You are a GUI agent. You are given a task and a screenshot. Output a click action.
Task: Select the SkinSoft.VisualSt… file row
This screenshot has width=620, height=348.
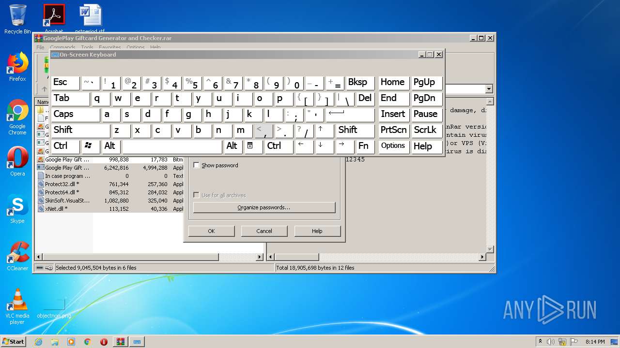click(111, 201)
